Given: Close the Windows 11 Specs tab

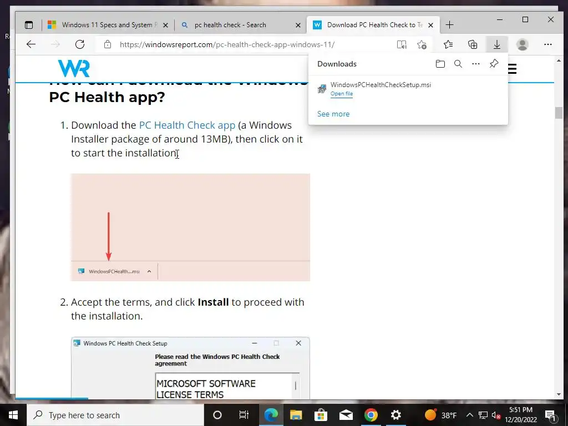Looking at the screenshot, I should [x=165, y=26].
